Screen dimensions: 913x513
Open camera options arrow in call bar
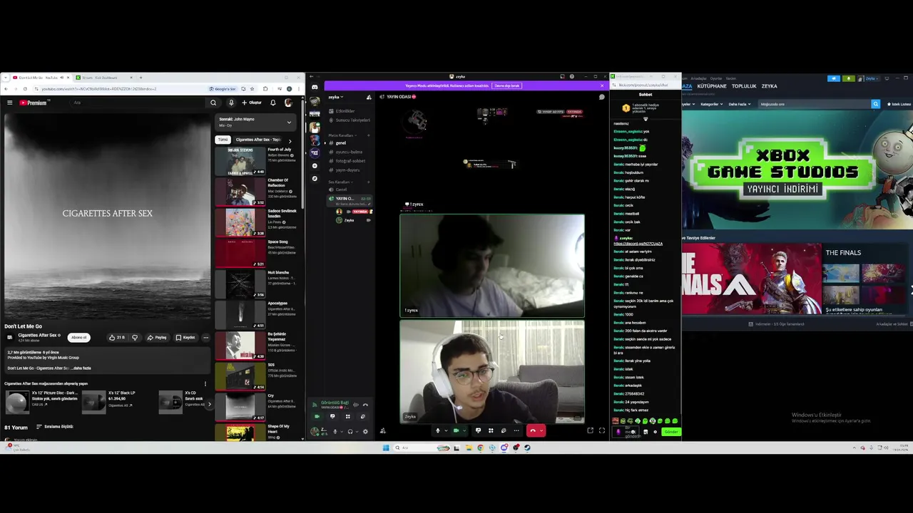click(x=464, y=430)
